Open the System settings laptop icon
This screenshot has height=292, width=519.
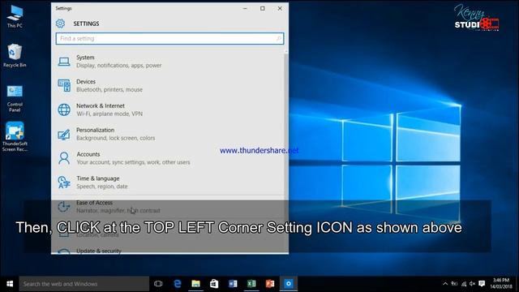click(64, 62)
